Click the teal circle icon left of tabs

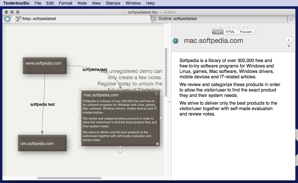pos(7,19)
